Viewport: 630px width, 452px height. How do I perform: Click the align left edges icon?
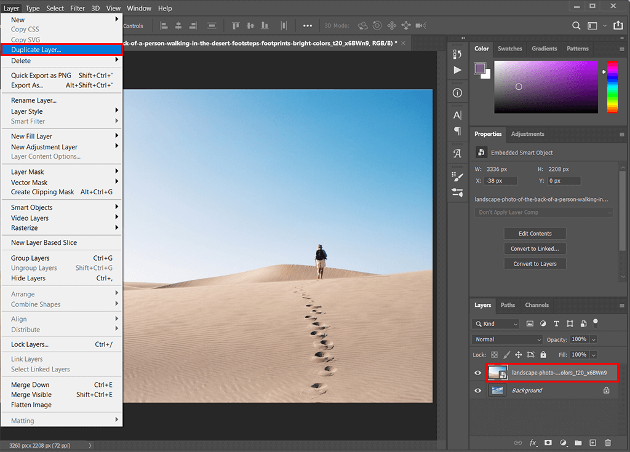click(x=164, y=26)
